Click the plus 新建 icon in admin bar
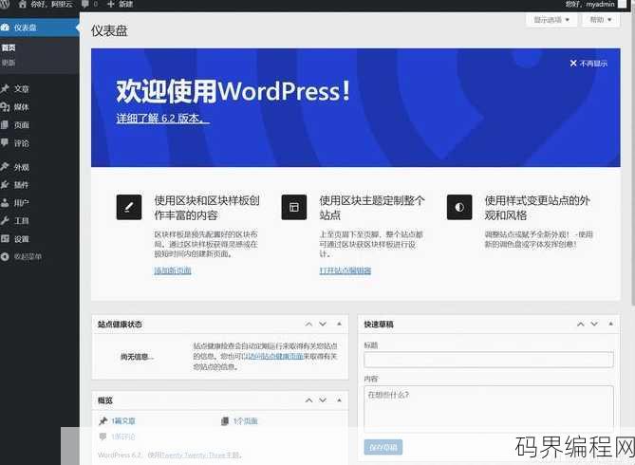 coord(110,4)
